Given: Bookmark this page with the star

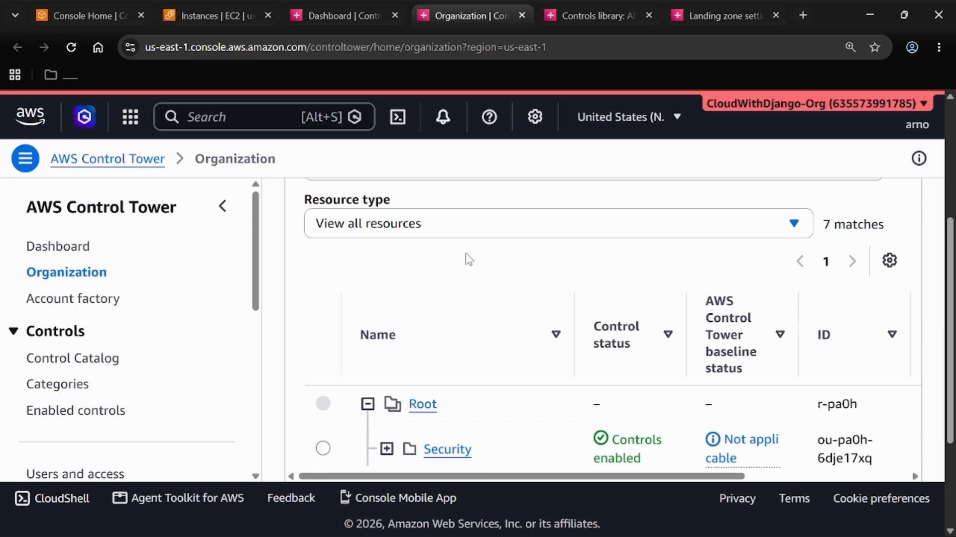Looking at the screenshot, I should [875, 47].
